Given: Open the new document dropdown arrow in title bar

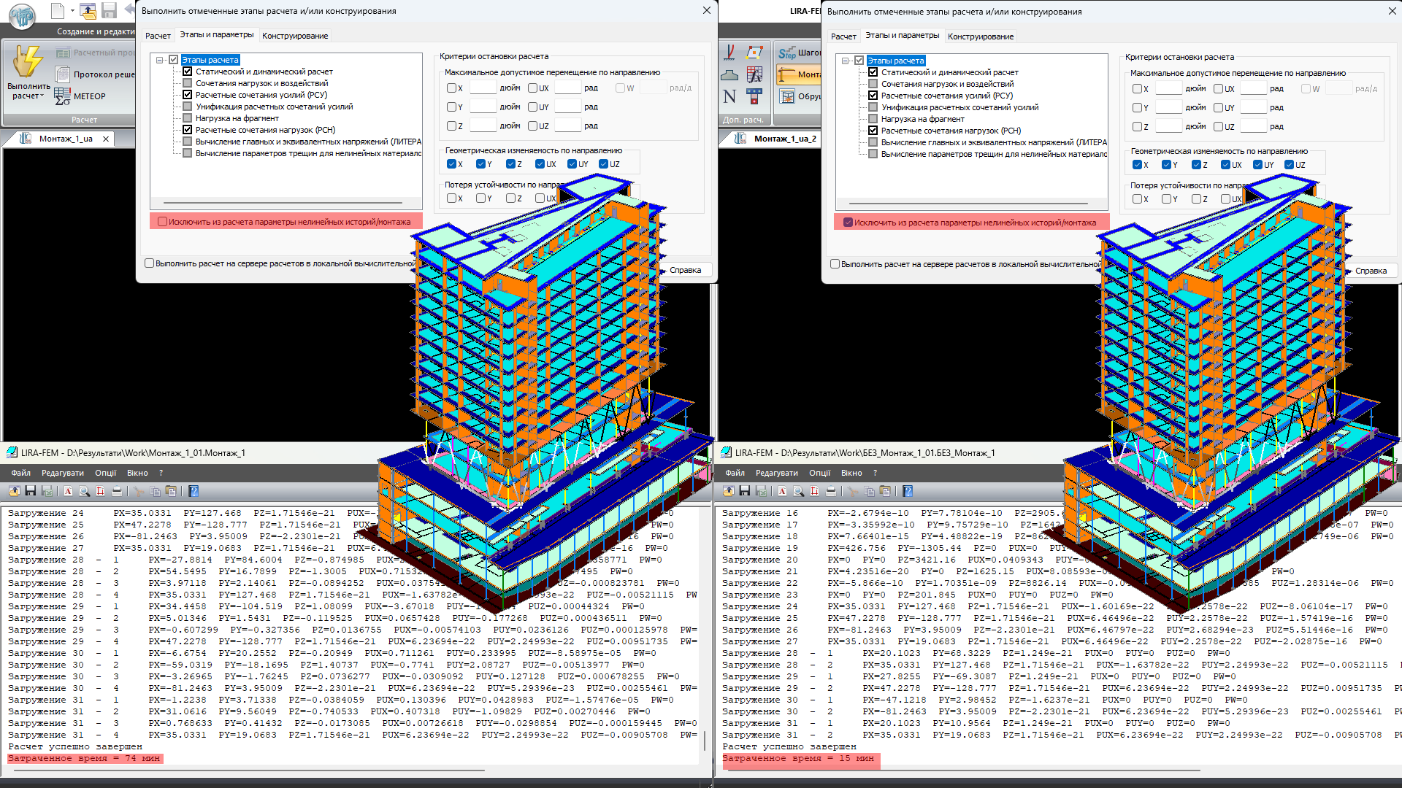Looking at the screenshot, I should click(x=72, y=11).
